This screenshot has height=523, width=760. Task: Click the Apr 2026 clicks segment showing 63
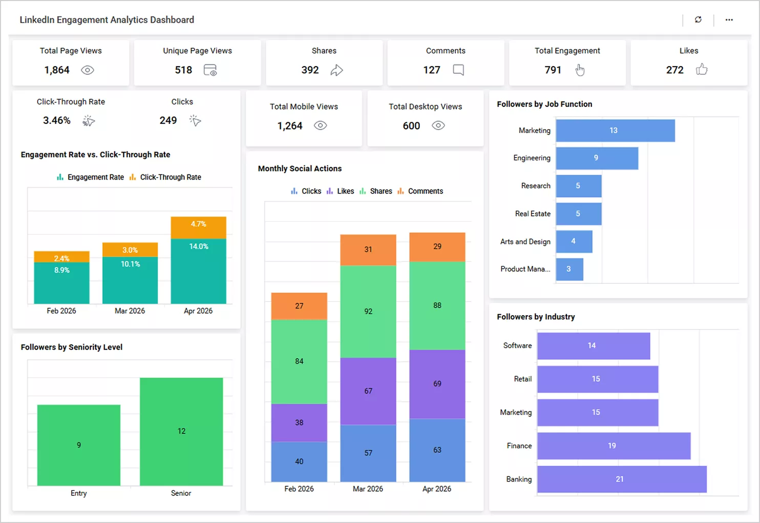pos(437,450)
